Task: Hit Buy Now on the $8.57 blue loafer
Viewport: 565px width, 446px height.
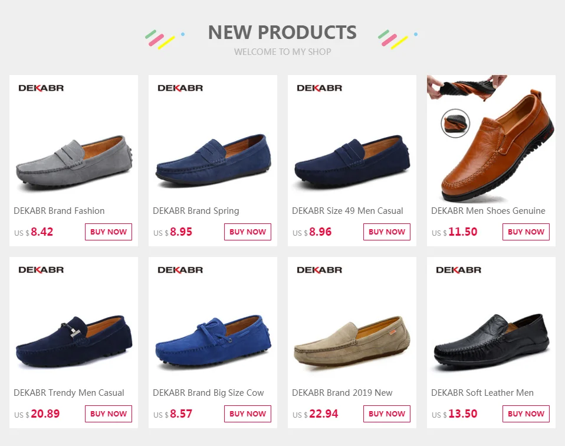Action: [x=248, y=414]
